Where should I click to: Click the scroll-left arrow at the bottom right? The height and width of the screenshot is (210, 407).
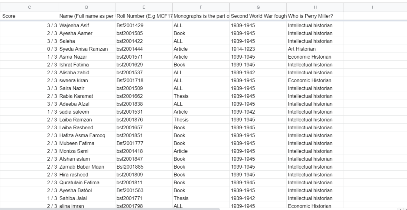[401, 208]
